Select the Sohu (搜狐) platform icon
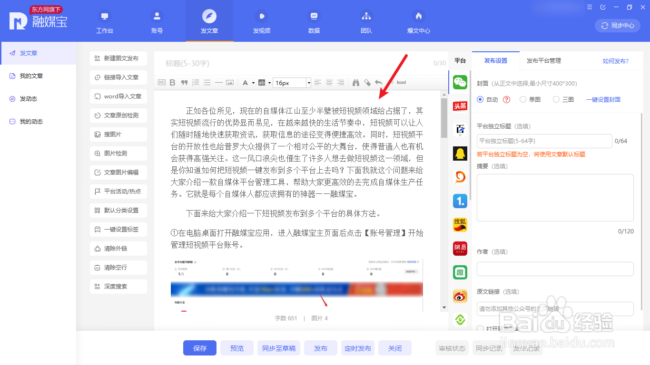The height and width of the screenshot is (365, 650). (x=460, y=225)
